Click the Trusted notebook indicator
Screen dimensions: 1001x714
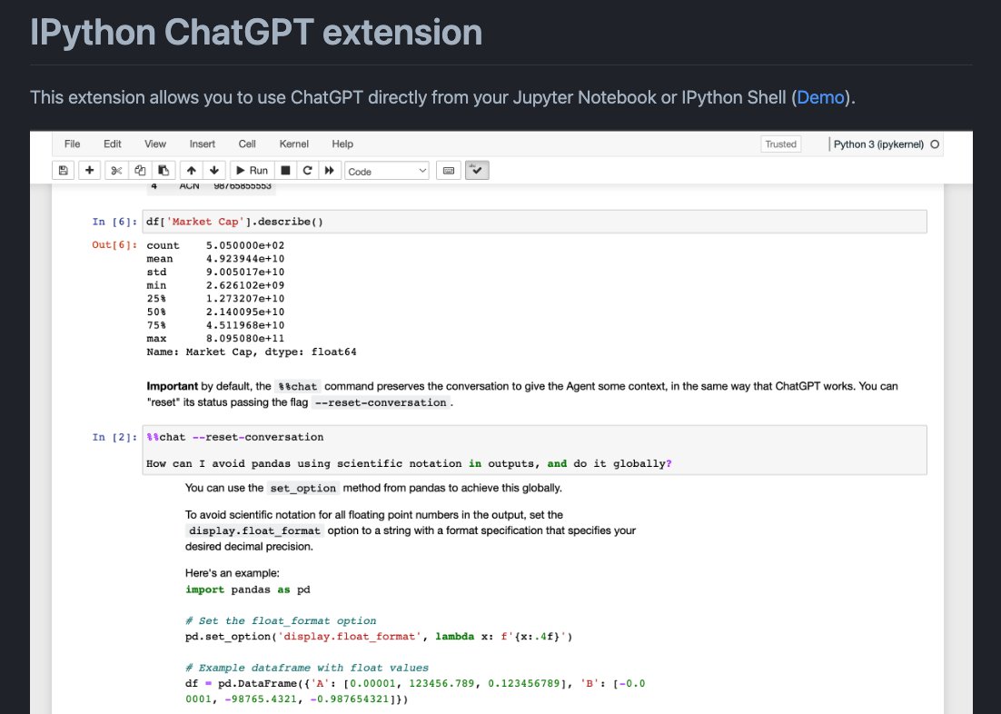coord(781,144)
